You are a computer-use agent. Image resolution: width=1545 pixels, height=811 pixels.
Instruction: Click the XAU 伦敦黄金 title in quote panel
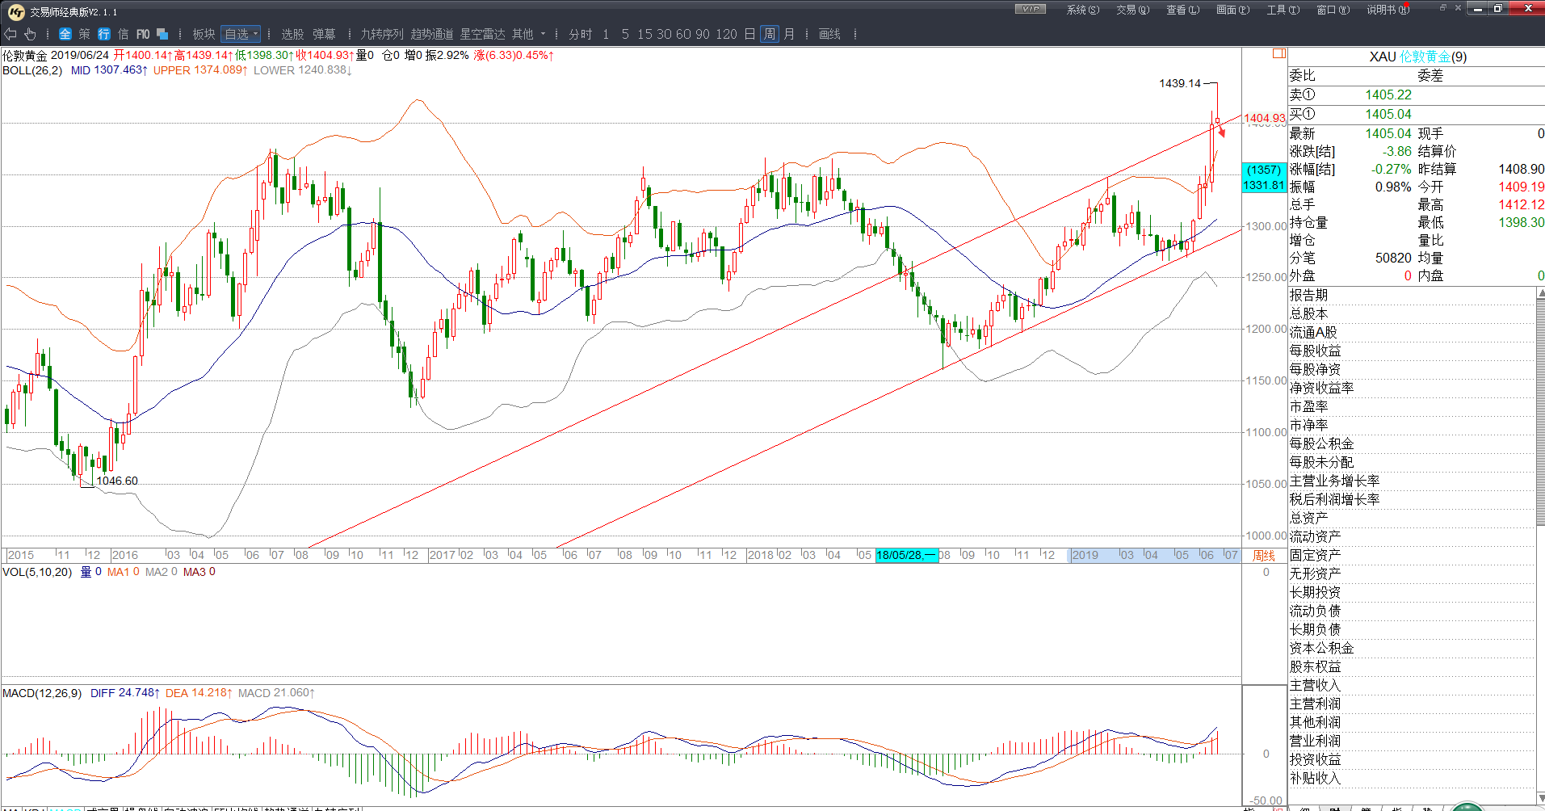point(1417,57)
